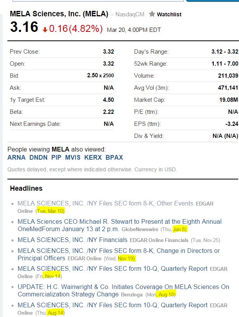Select the PIP ticker link
Image resolution: width=239 pixels, height=317 pixels.
[x=56, y=157]
